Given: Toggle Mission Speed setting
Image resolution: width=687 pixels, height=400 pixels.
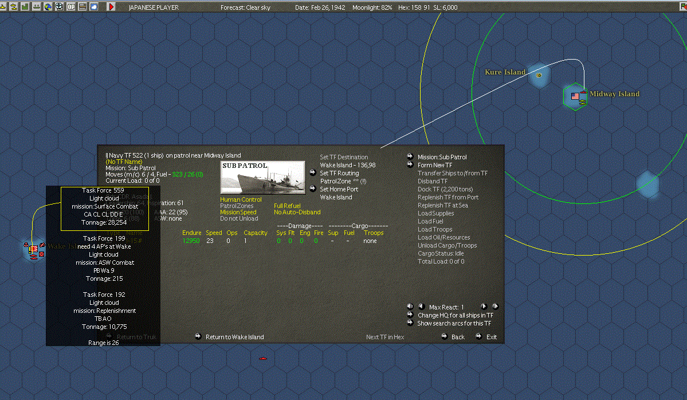Looking at the screenshot, I should [x=238, y=212].
